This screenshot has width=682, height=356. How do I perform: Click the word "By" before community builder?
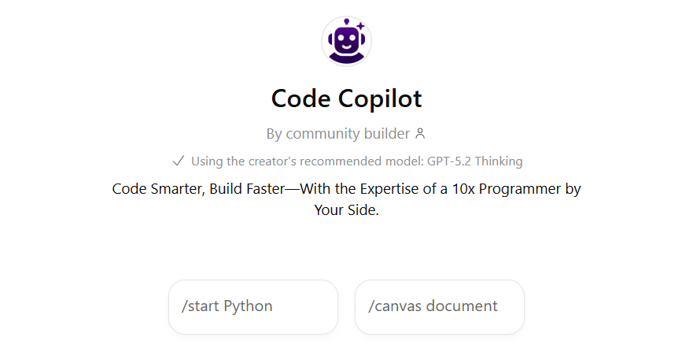tap(274, 134)
